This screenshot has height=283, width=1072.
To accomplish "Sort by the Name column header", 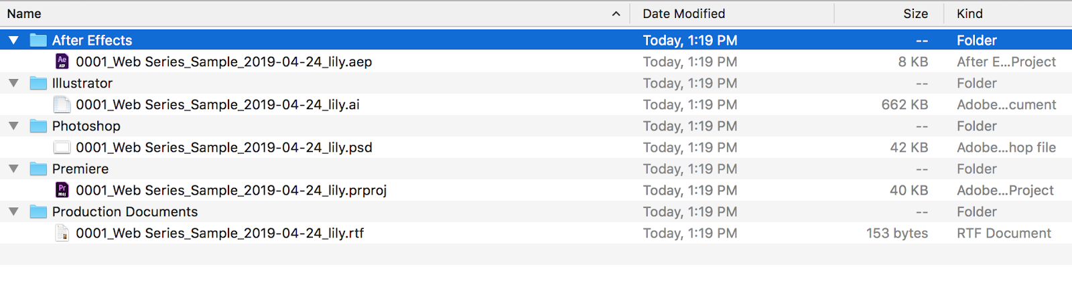I will click(24, 13).
